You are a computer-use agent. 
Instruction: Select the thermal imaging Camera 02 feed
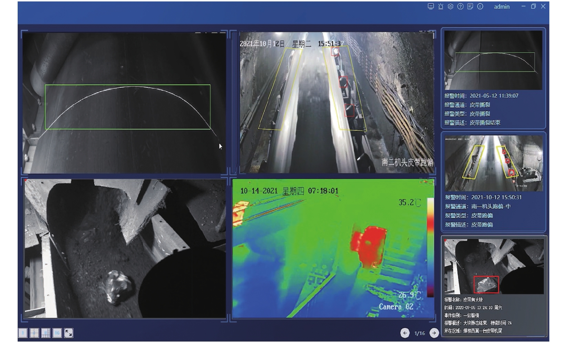333,249
